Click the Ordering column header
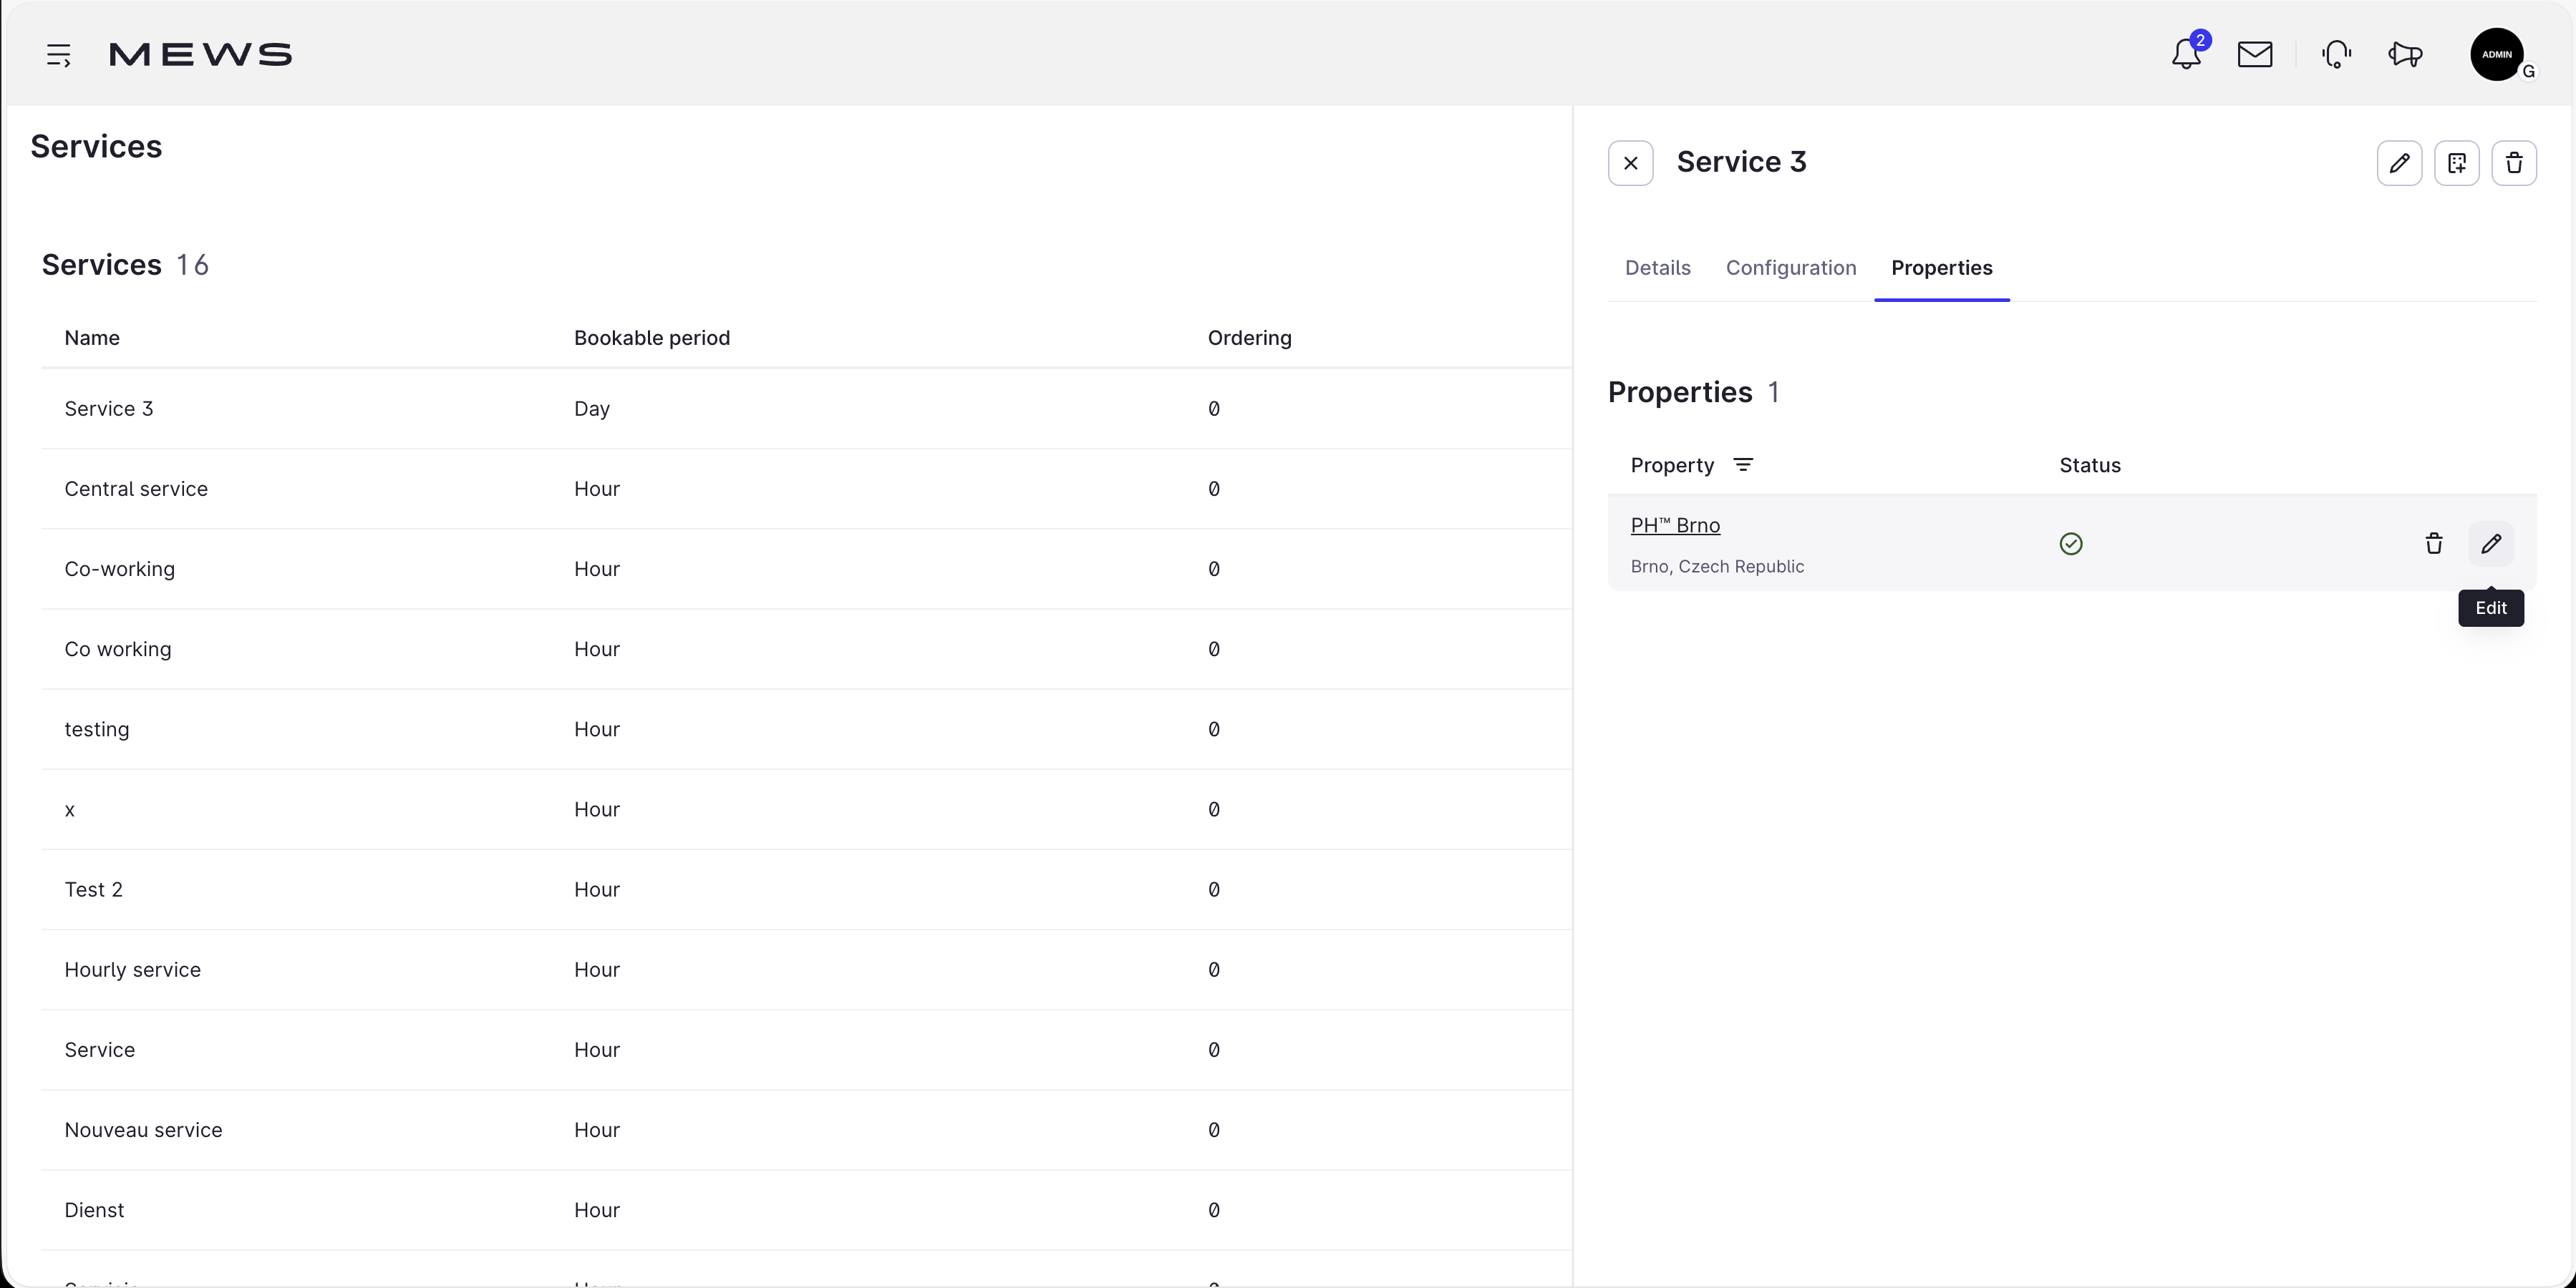2576x1288 pixels. [x=1249, y=338]
